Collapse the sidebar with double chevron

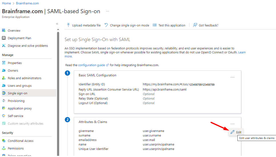tap(57, 24)
